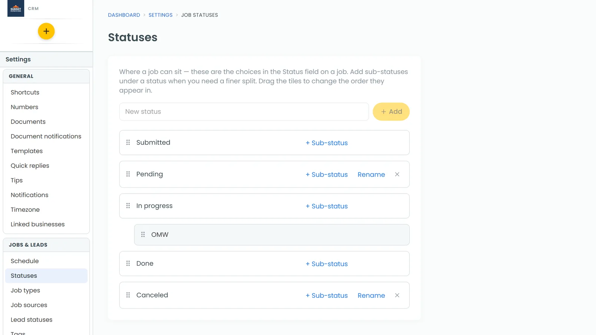
Task: Delete the Pending status with the X
Action: coord(397,174)
